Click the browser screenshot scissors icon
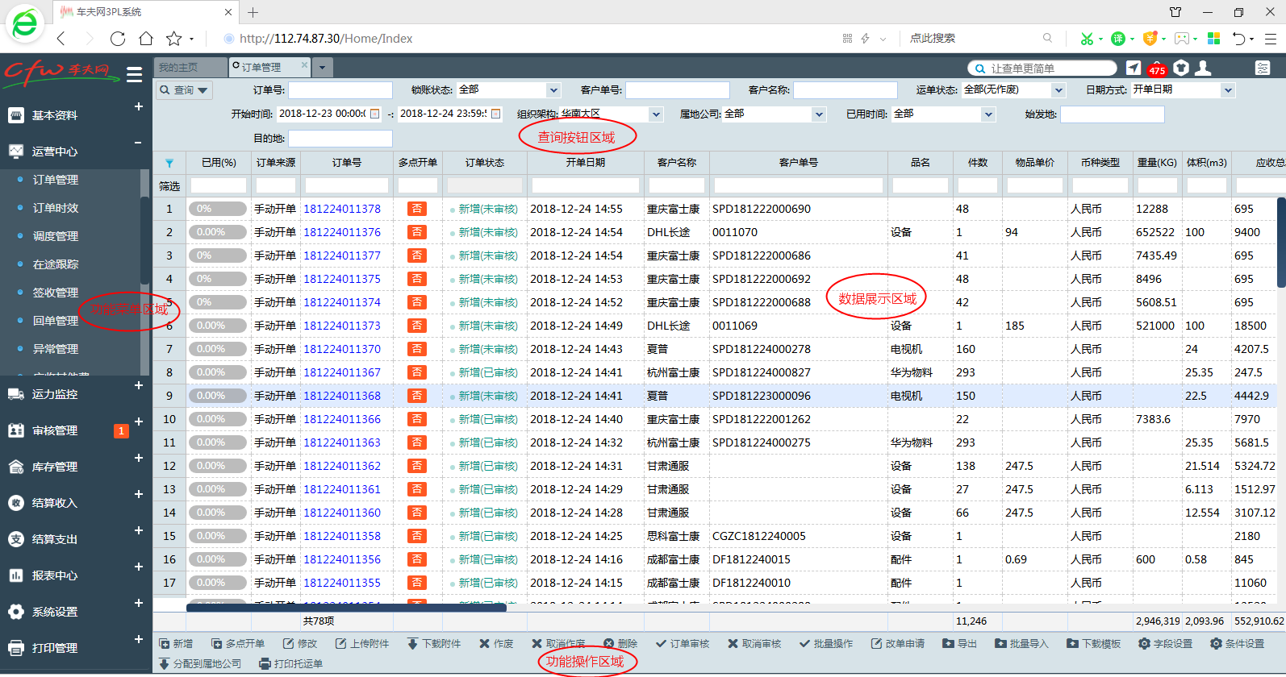The width and height of the screenshot is (1286, 677). 1087,38
